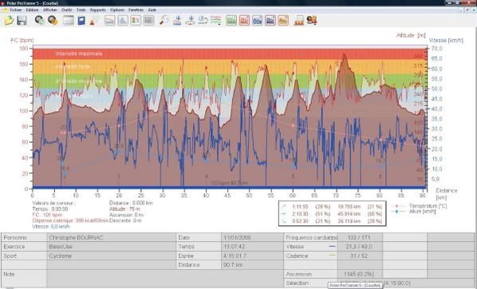This screenshot has width=477, height=289.
Task: Click the Durée value 4:15:01.7
Action: click(252, 255)
